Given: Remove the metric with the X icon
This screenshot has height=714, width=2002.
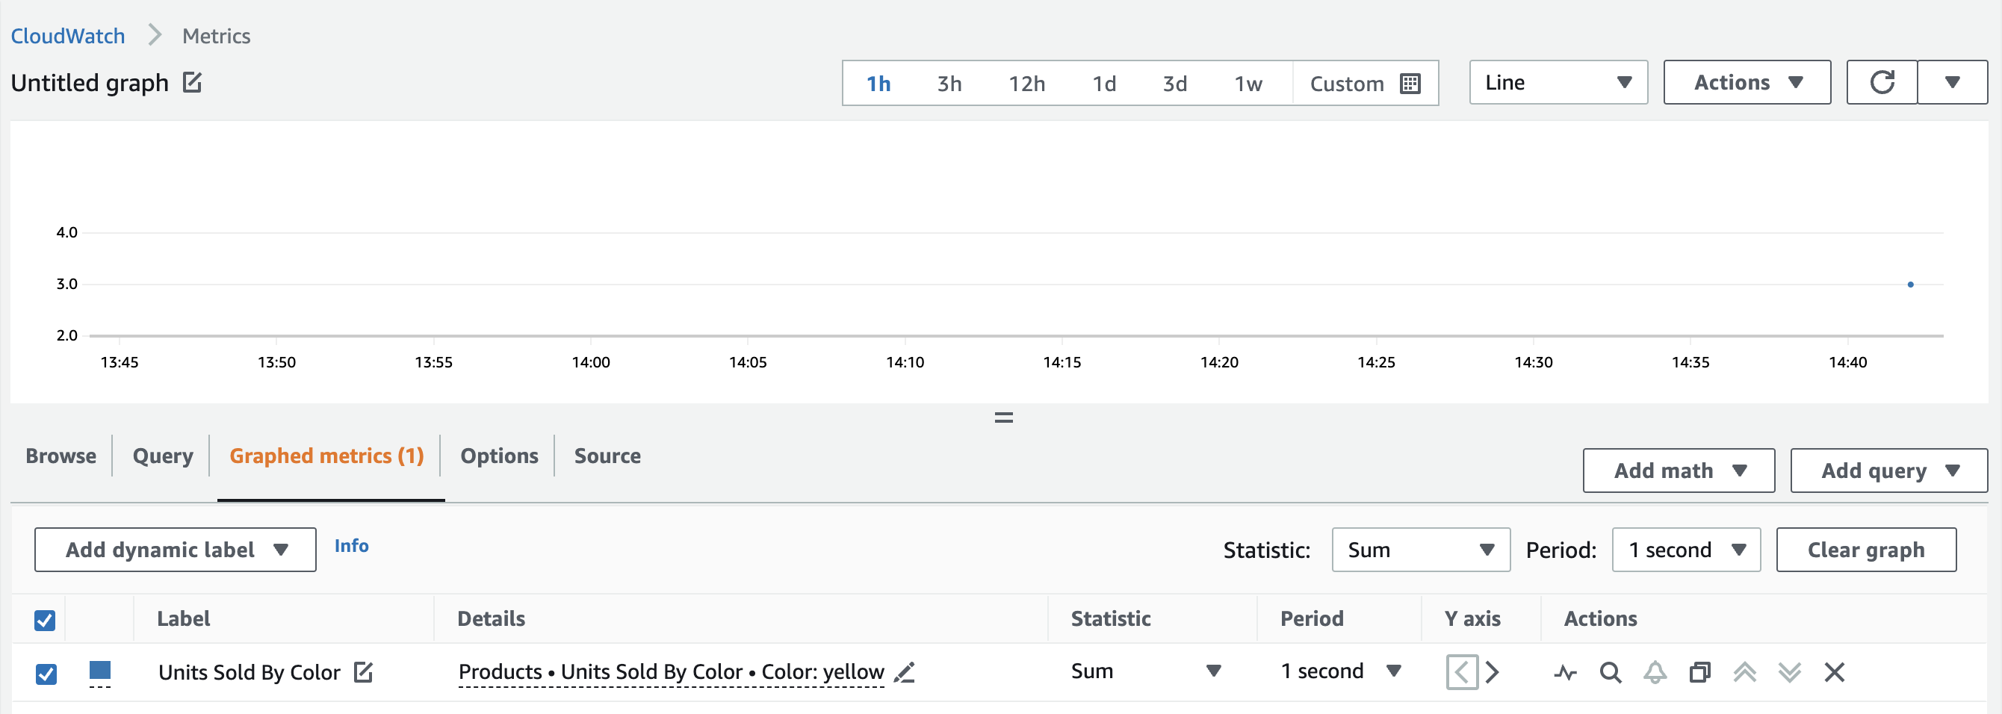Looking at the screenshot, I should (1834, 672).
